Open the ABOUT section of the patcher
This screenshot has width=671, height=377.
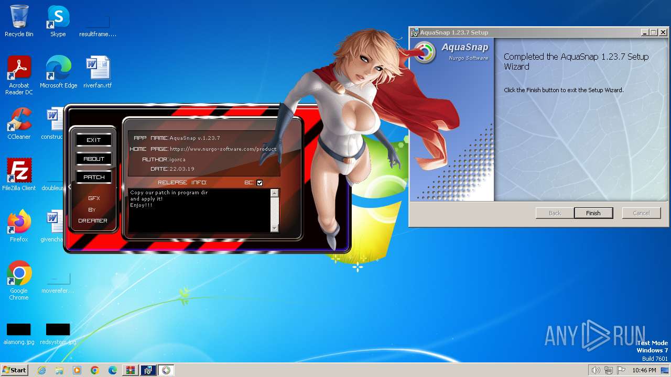pos(94,159)
